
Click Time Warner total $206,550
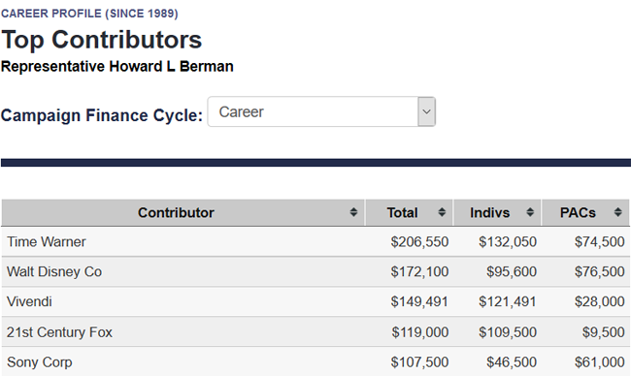tap(419, 242)
